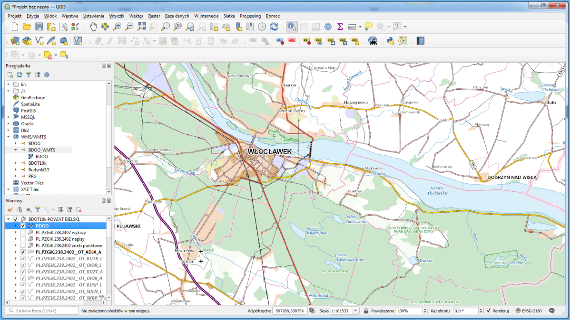
Task: Activate the Identify Features tool
Action: (x=292, y=27)
